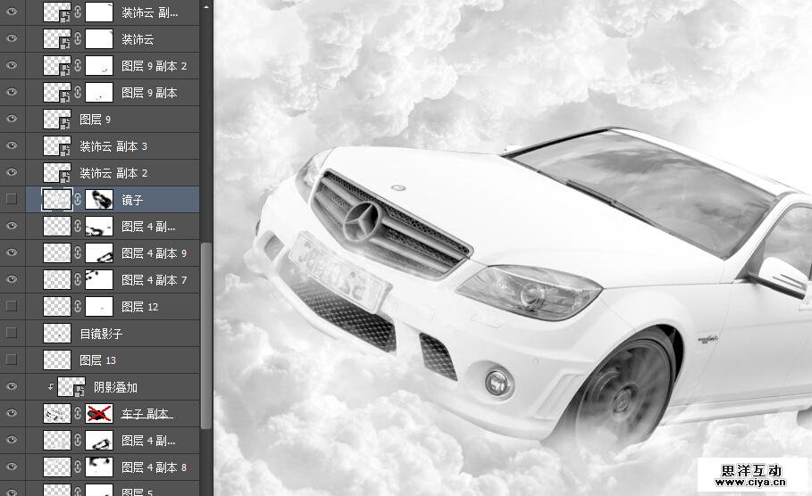The image size is (812, 496).
Task: Select the mask thumbnail of 图层 4 副本 7
Action: (x=99, y=280)
